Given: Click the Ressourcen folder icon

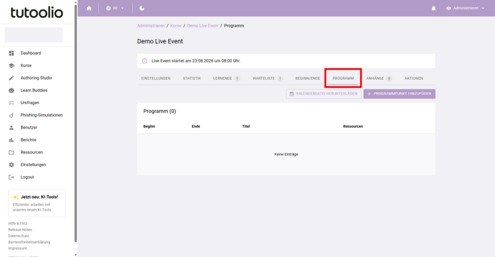Looking at the screenshot, I should 12,152.
